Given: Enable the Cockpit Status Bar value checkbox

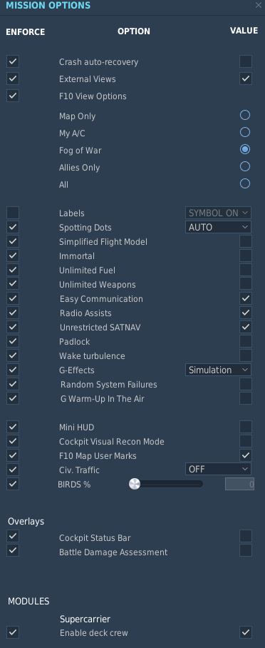Looking at the screenshot, I should 246,537.
